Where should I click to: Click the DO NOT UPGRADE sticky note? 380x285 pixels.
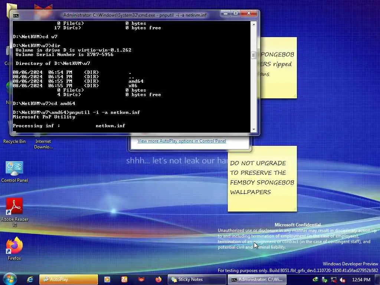click(262, 178)
